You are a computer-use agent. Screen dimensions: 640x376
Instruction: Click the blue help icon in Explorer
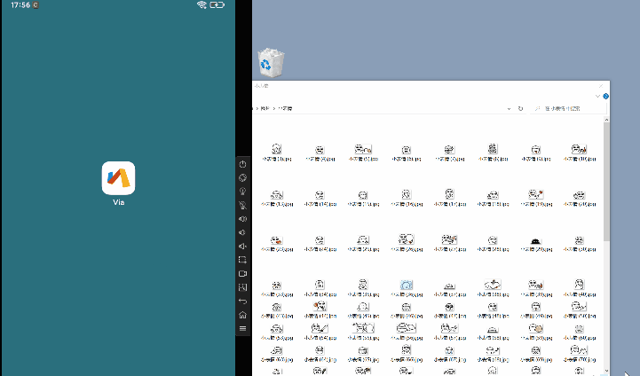[605, 97]
